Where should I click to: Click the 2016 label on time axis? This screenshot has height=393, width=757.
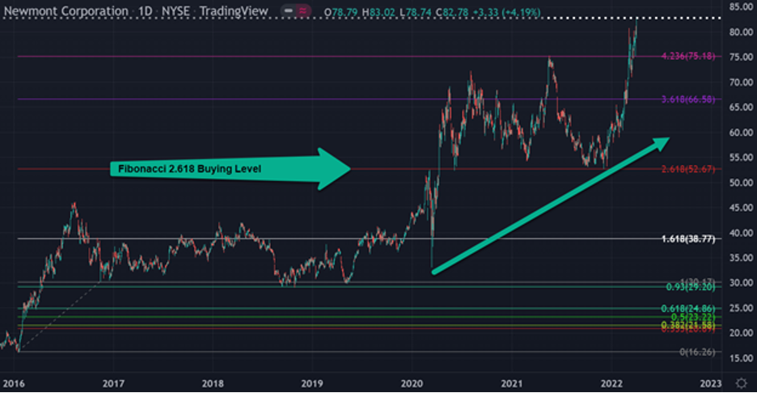click(14, 384)
